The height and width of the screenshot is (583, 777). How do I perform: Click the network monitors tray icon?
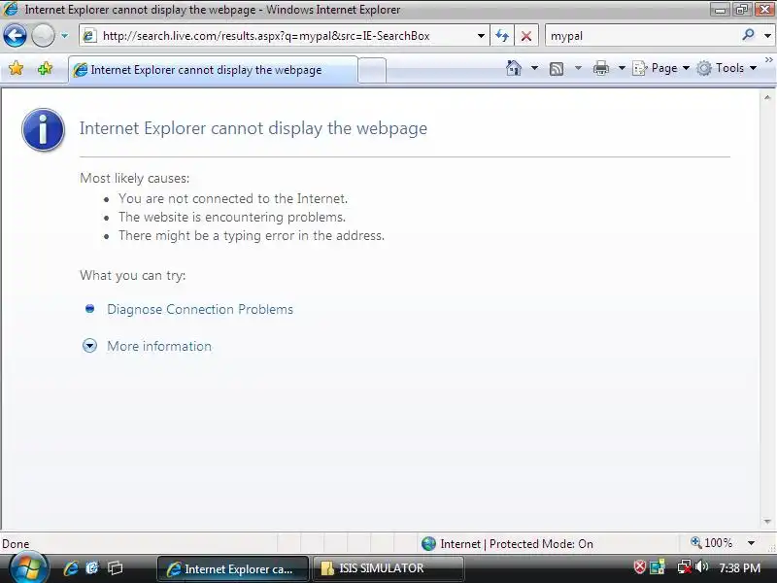tap(658, 566)
